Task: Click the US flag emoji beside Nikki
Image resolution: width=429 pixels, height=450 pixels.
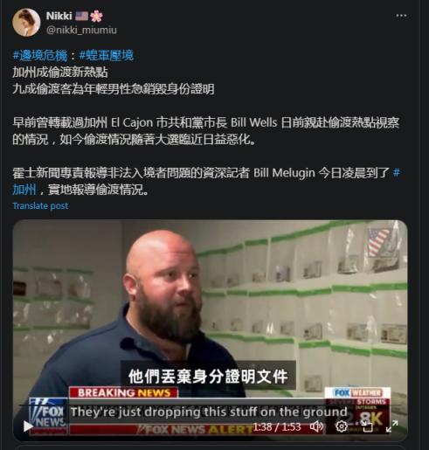Action: (x=81, y=16)
